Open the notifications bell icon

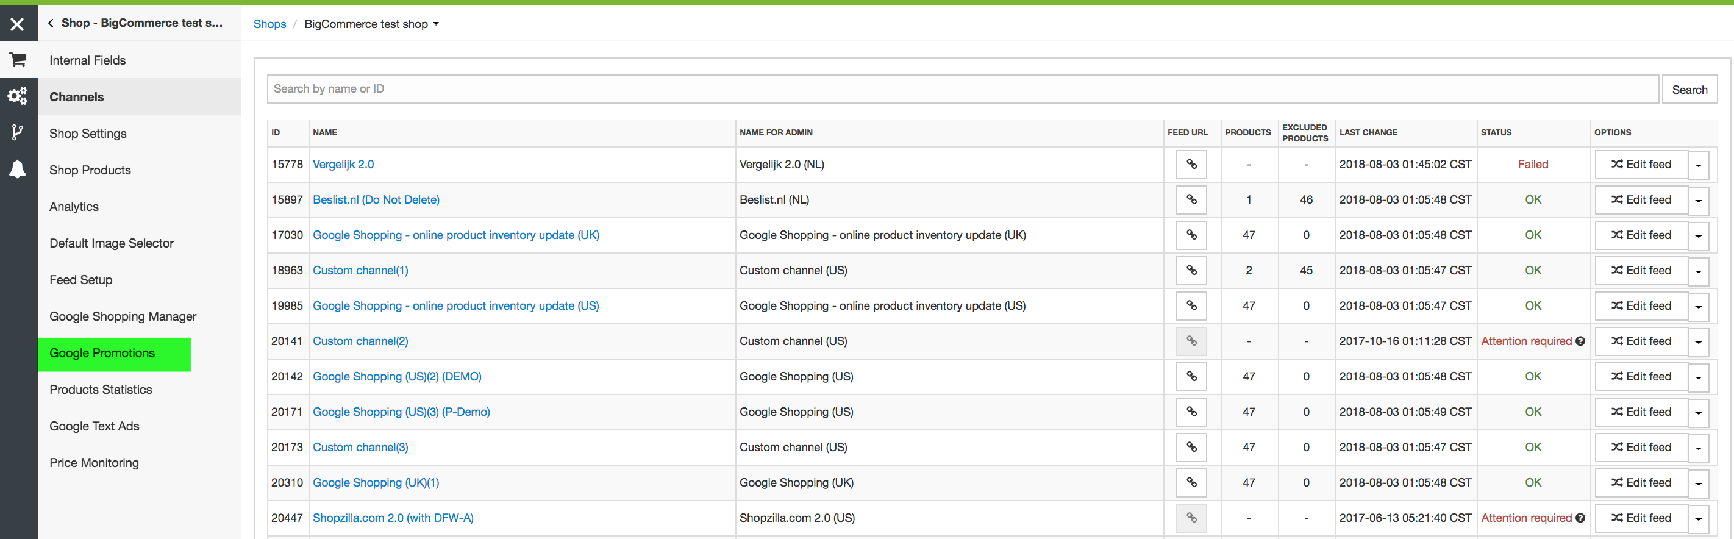[18, 169]
